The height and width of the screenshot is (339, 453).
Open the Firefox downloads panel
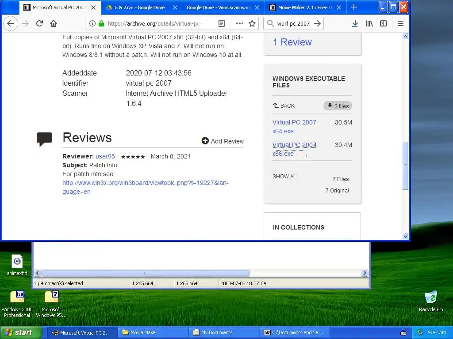coord(355,23)
